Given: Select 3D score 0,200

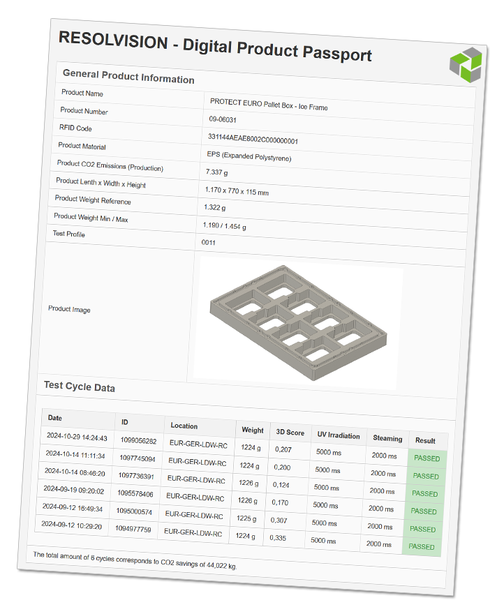Looking at the screenshot, I should 282,467.
